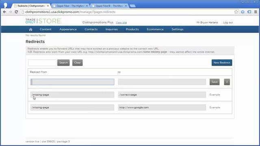Click the round blue extension icon

(243, 12)
